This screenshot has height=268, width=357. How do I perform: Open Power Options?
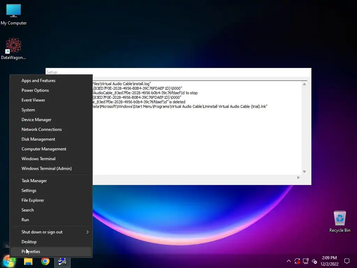pyautogui.click(x=51, y=90)
